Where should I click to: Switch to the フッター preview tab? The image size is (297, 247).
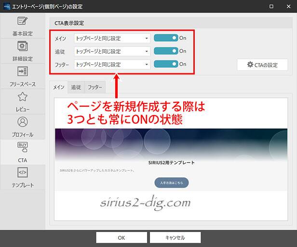pos(94,87)
